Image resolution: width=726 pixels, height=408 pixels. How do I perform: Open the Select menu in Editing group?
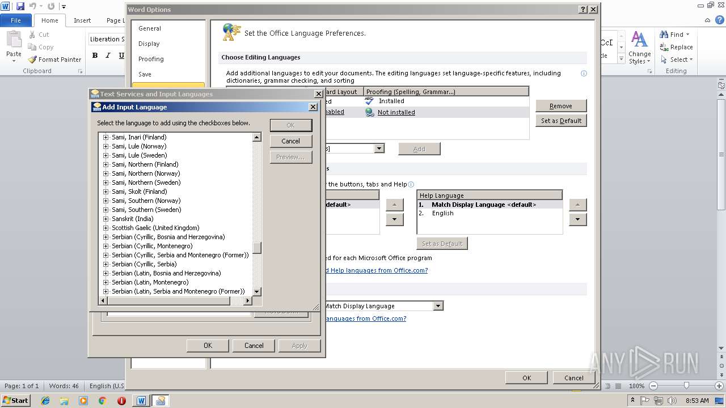(676, 59)
